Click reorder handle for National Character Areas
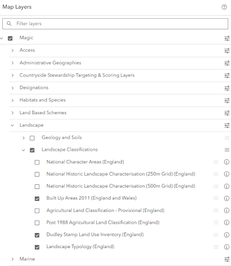The width and height of the screenshot is (231, 266). coord(216,162)
